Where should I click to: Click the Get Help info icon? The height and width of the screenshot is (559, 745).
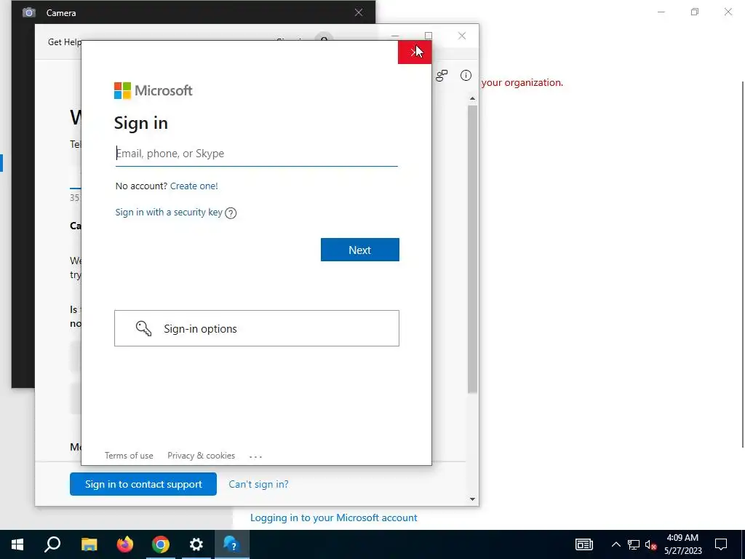(466, 75)
